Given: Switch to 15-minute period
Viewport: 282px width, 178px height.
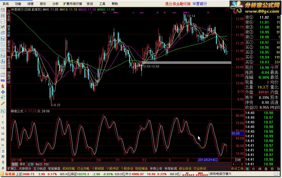Looking at the screenshot, I should click(3, 128).
